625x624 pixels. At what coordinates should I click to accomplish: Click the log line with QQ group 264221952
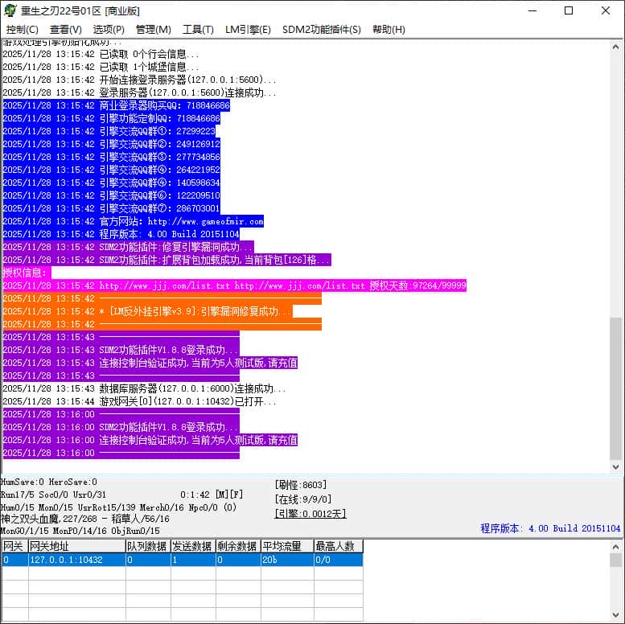point(111,170)
